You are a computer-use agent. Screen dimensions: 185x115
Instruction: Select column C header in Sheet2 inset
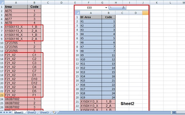122,13
